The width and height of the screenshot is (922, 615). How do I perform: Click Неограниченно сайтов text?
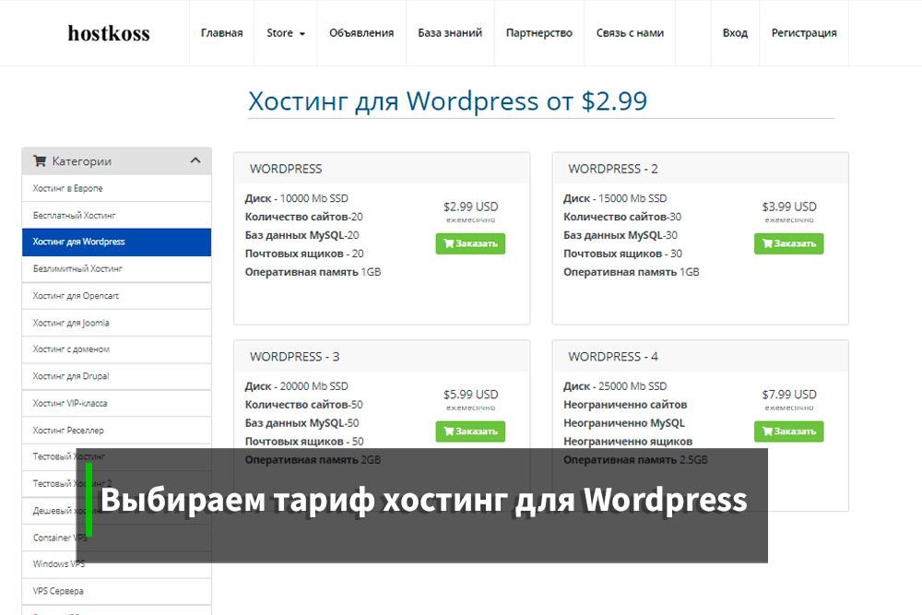(625, 405)
